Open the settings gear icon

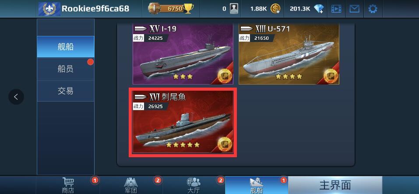tap(373, 9)
